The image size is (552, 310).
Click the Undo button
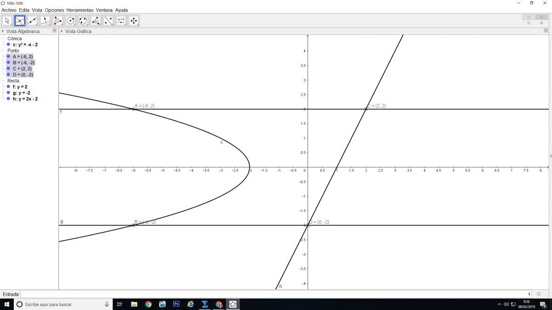(529, 17)
